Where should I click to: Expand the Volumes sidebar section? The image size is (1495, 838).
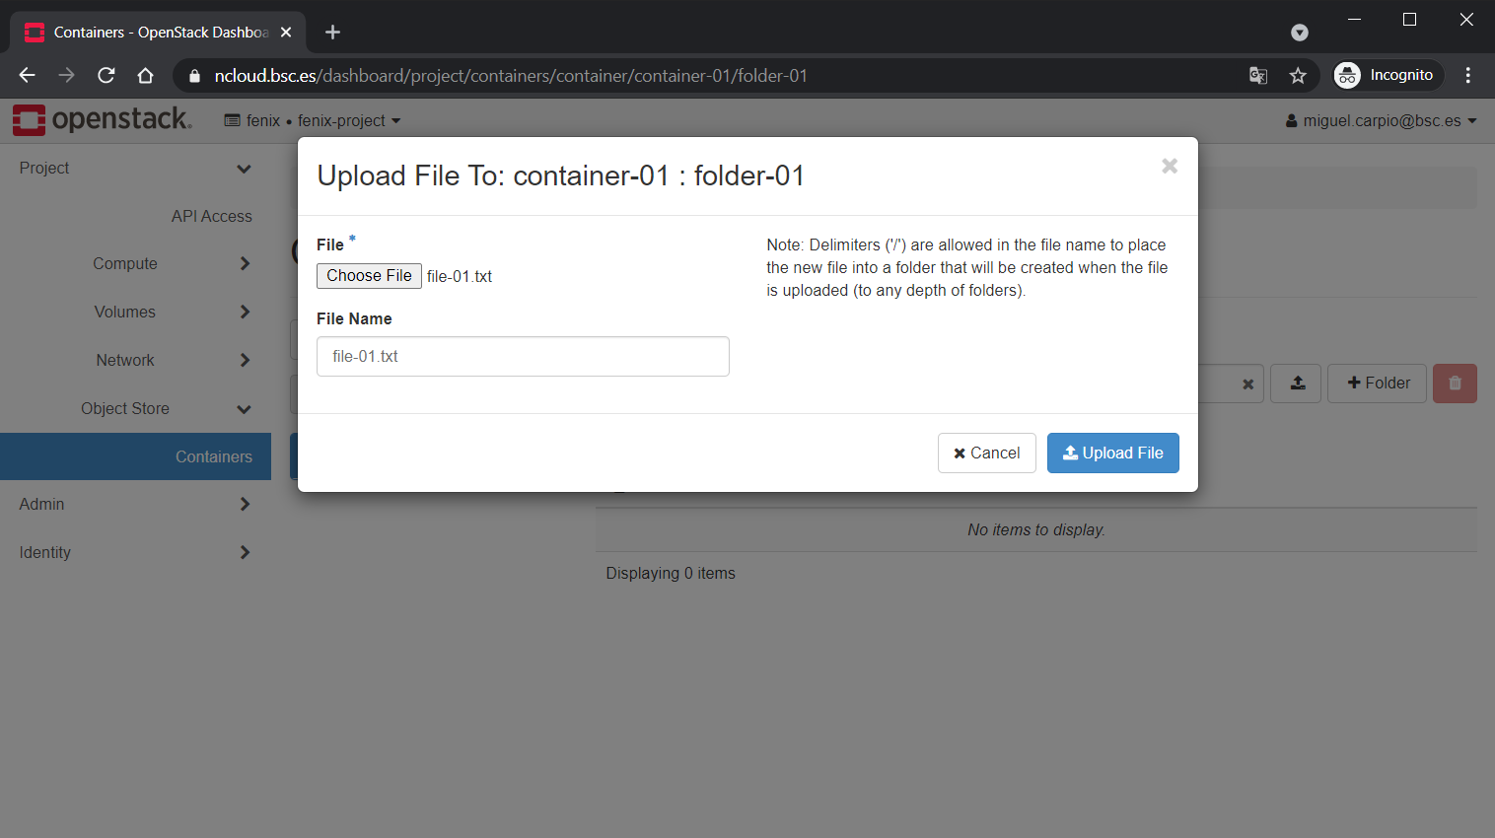(135, 312)
